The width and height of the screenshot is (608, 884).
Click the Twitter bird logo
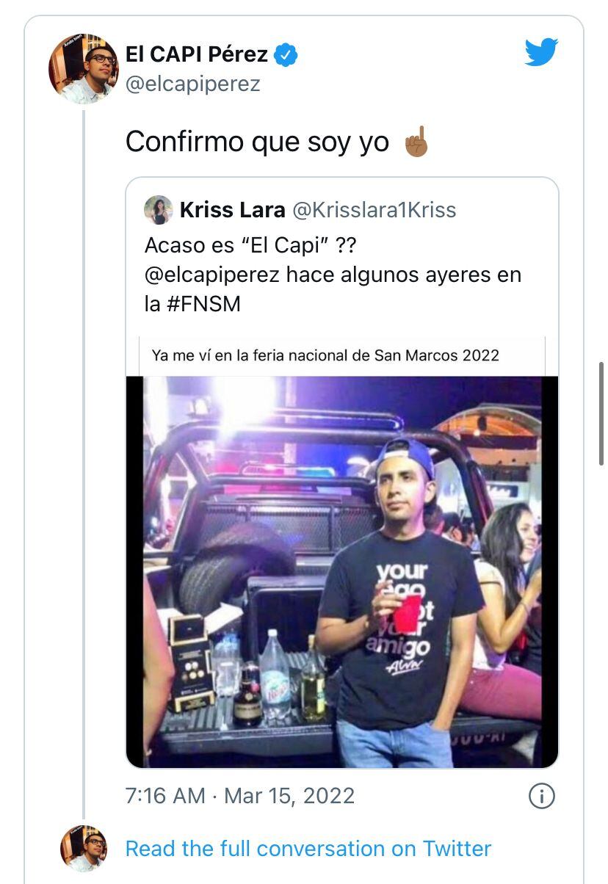tap(542, 52)
